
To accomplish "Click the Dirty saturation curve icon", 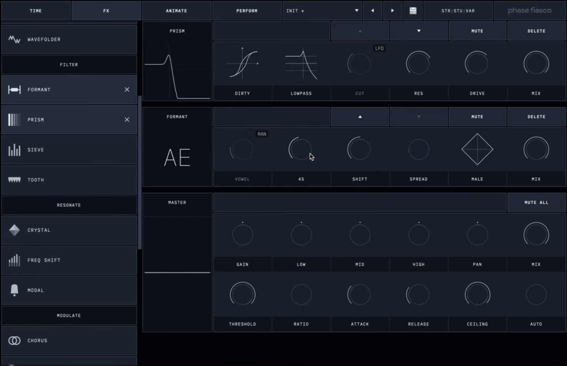I will [242, 64].
